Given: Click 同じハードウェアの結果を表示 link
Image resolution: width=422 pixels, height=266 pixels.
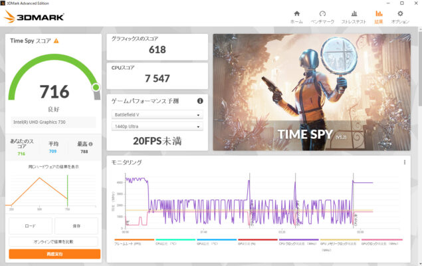Looking at the screenshot, I should [x=54, y=167].
